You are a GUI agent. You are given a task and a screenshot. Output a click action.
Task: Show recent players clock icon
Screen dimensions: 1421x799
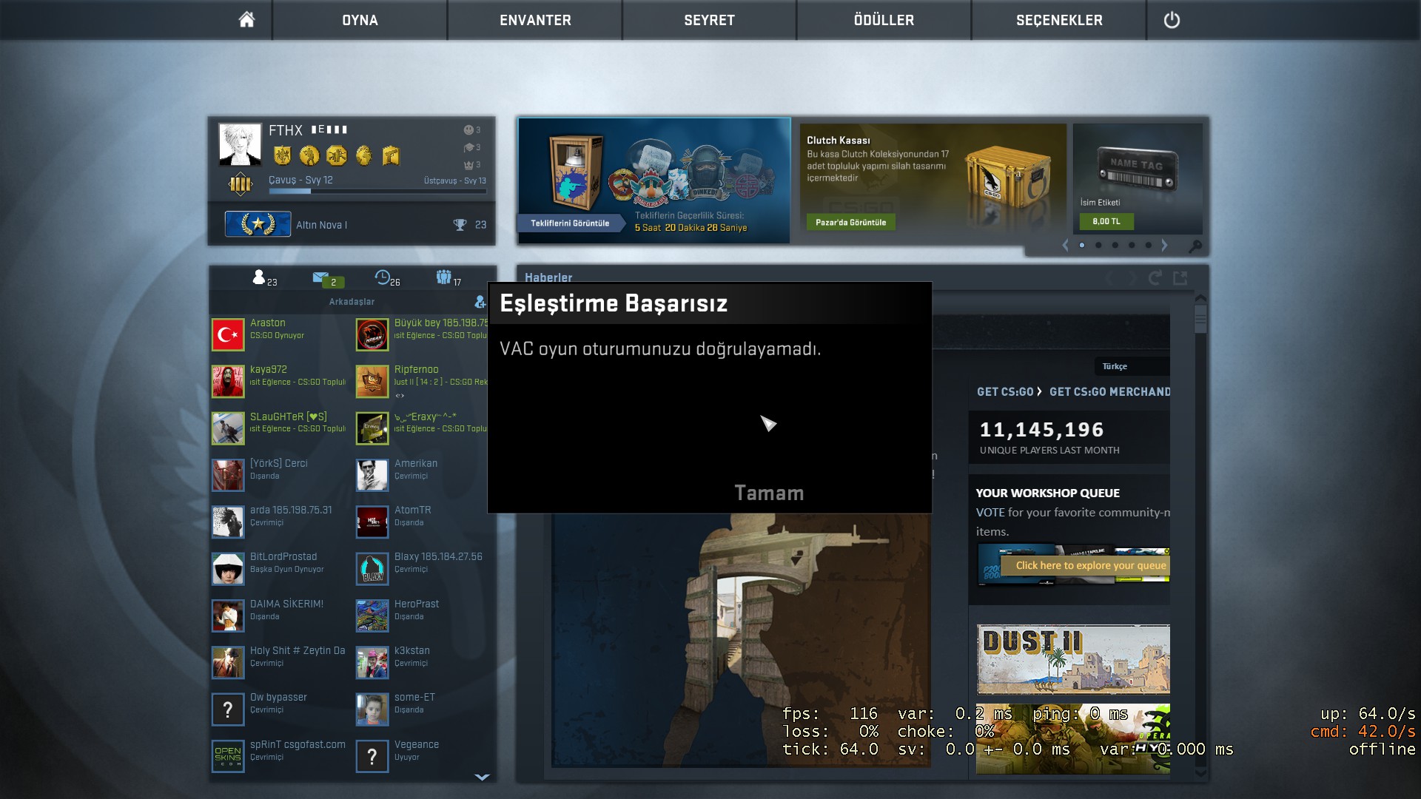383,277
